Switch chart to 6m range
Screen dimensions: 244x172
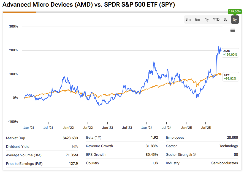pos(197,20)
